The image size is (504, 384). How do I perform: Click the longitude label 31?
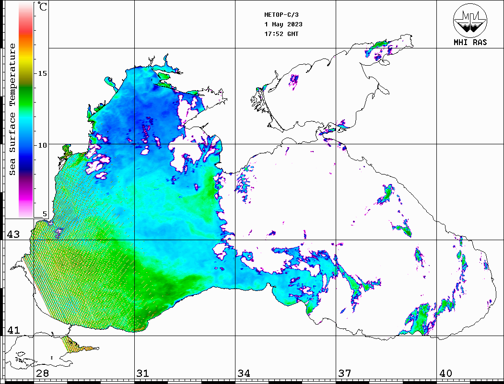143,373
